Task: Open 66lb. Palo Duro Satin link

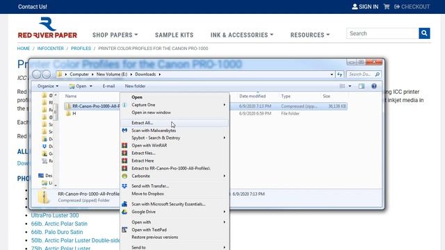Action: pyautogui.click(x=57, y=232)
